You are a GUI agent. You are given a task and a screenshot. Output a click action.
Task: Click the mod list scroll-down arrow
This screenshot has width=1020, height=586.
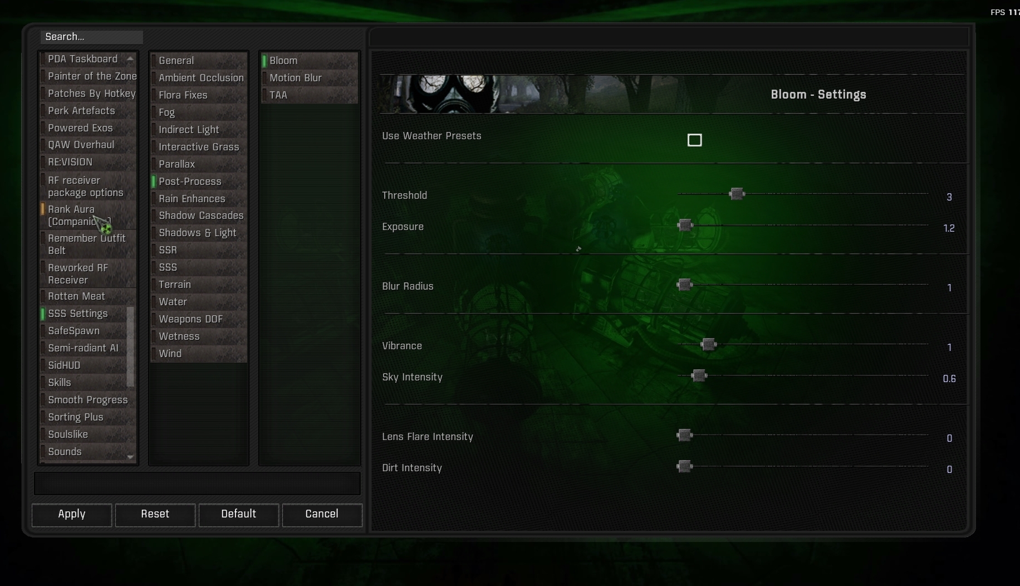point(130,457)
